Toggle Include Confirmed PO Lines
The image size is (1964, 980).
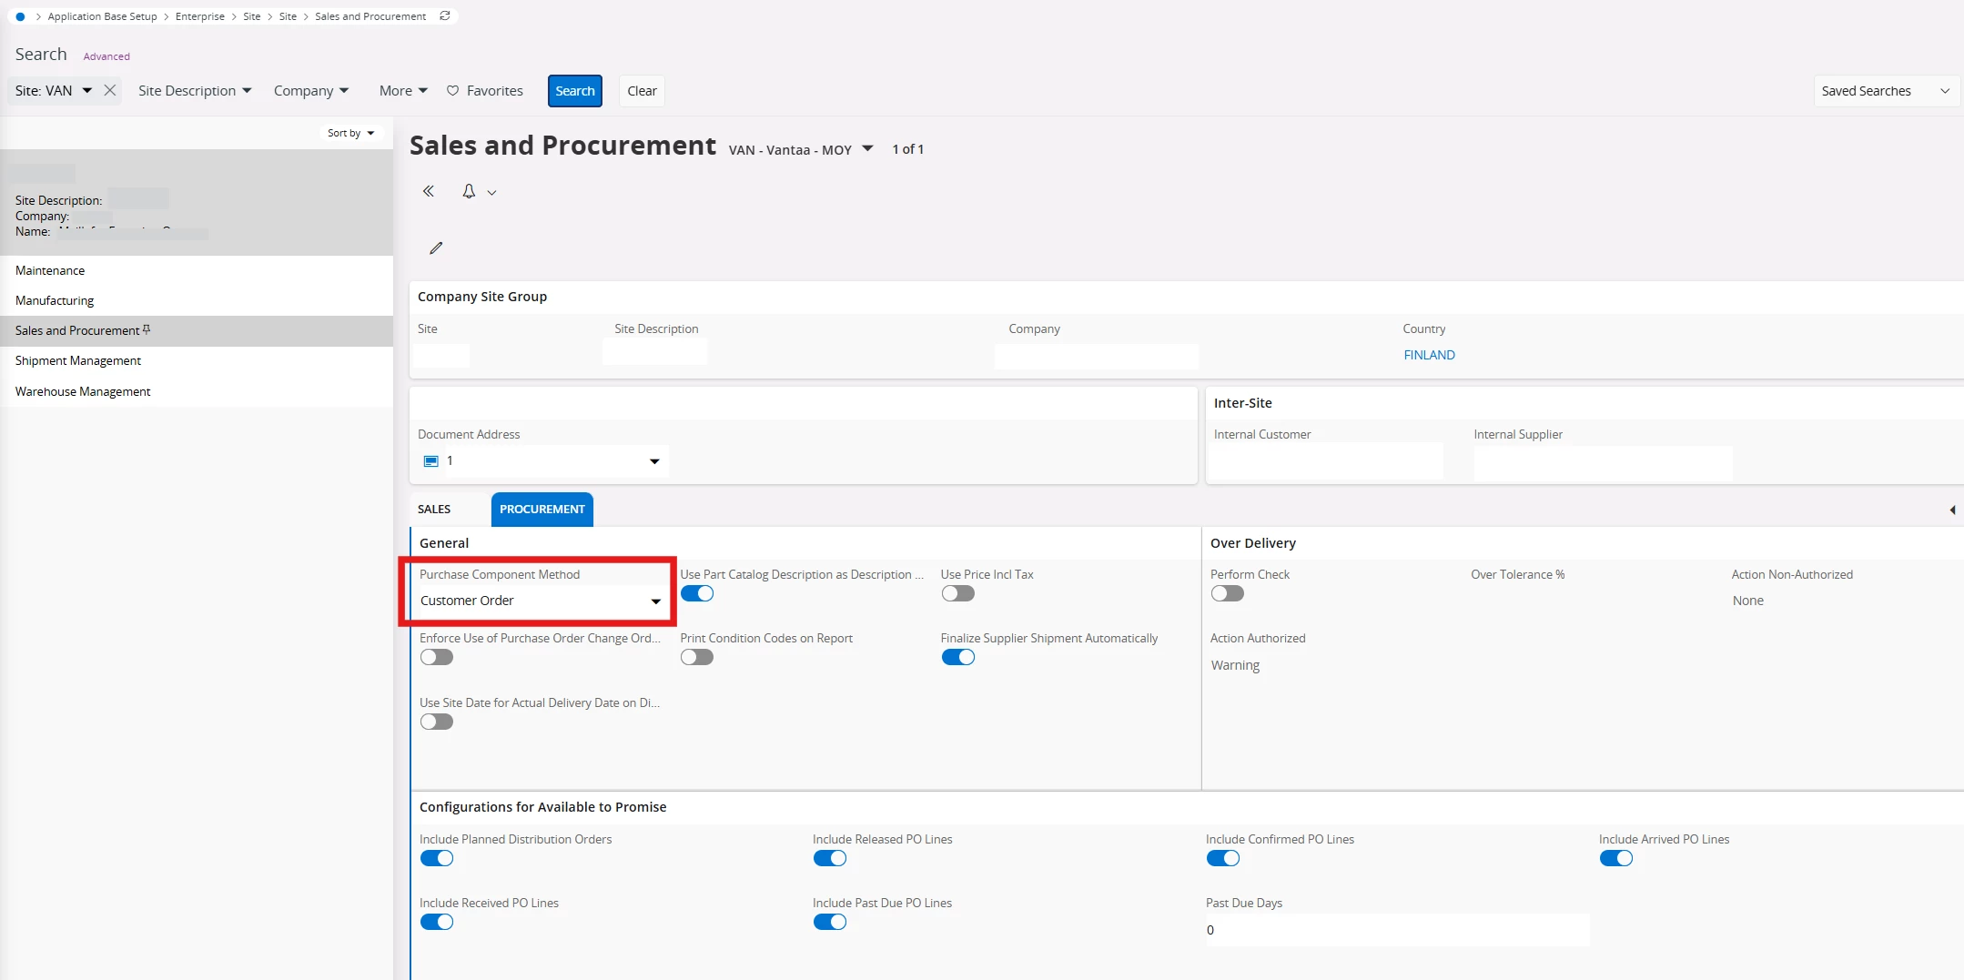pyautogui.click(x=1223, y=858)
